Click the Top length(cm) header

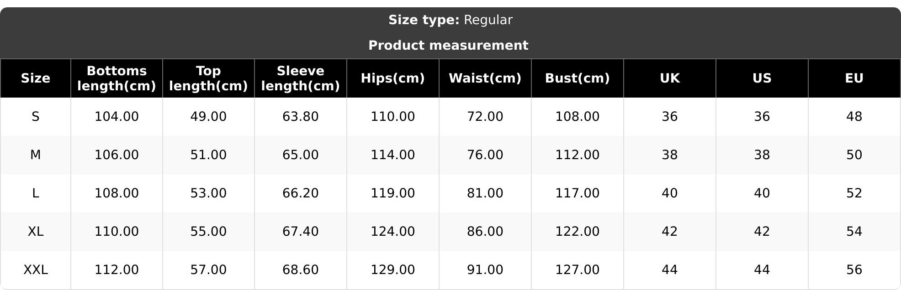coord(208,78)
